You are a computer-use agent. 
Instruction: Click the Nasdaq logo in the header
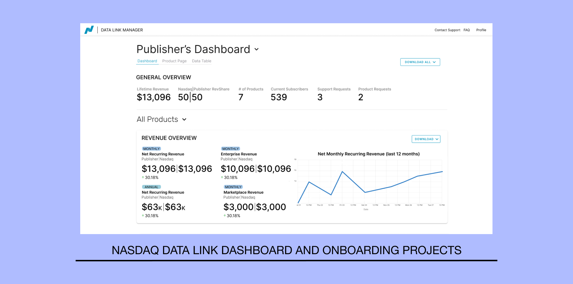89,30
